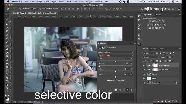Create a new group folder
This screenshot has height=104, width=186.
(x=169, y=101)
